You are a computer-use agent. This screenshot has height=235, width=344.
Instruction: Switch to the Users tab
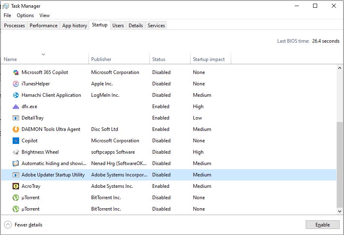[x=118, y=25]
